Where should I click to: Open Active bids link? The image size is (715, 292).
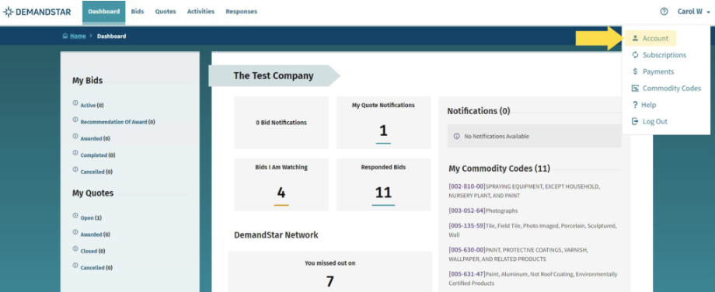point(88,106)
